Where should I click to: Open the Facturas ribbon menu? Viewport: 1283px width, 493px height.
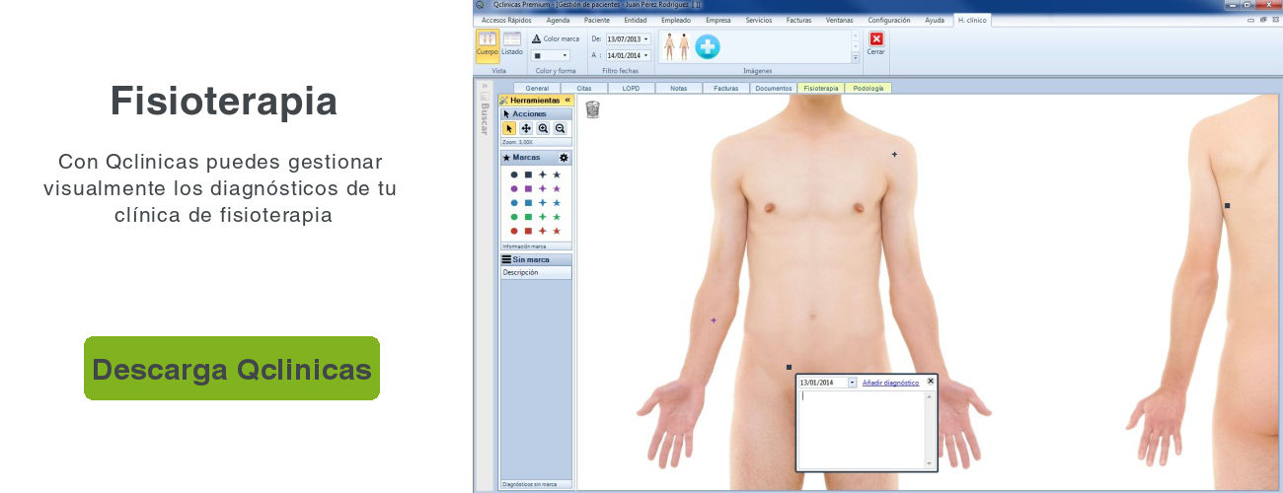[x=799, y=20]
